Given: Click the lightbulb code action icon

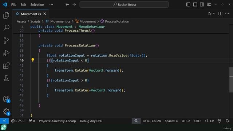Looking at the screenshot, I should [x=33, y=60].
